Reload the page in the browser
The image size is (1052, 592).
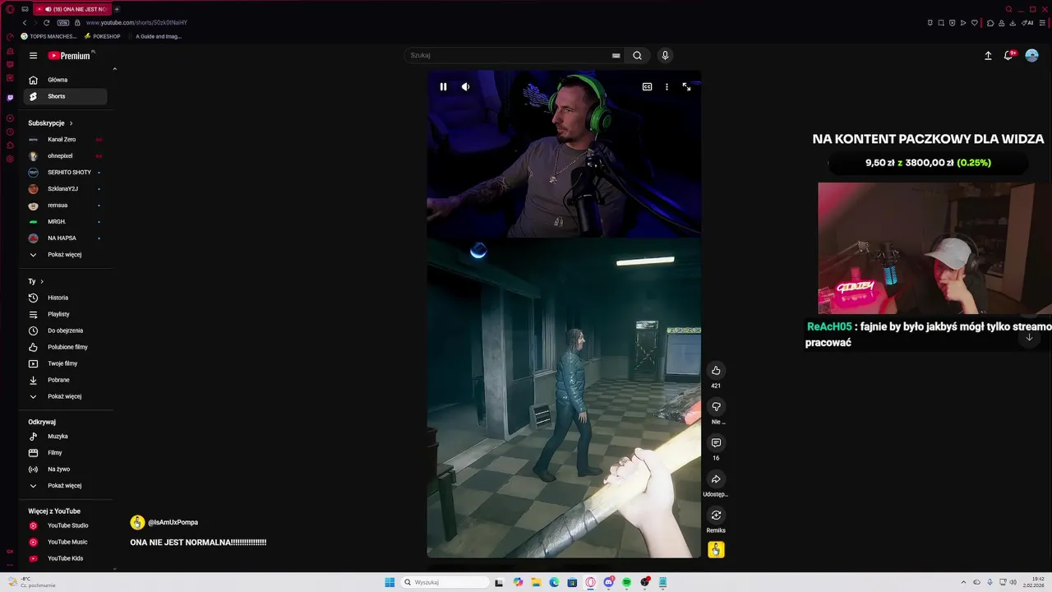coord(46,23)
